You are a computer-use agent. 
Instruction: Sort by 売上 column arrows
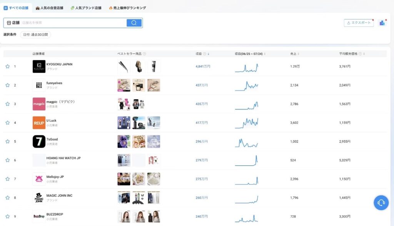pos(298,54)
